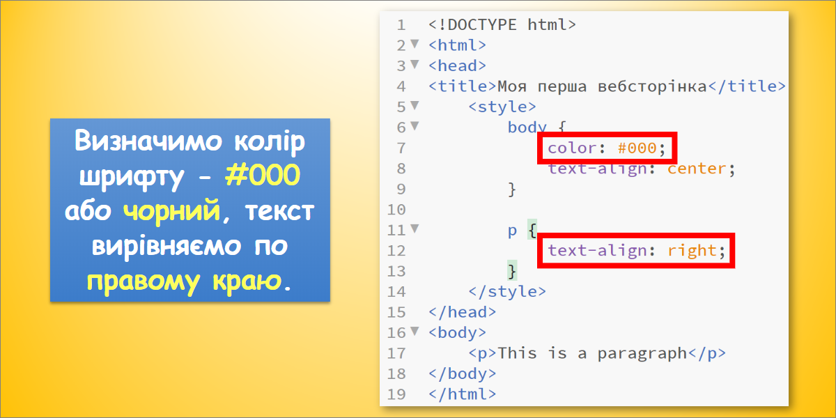Click line number 1 in the gutter

401,25
